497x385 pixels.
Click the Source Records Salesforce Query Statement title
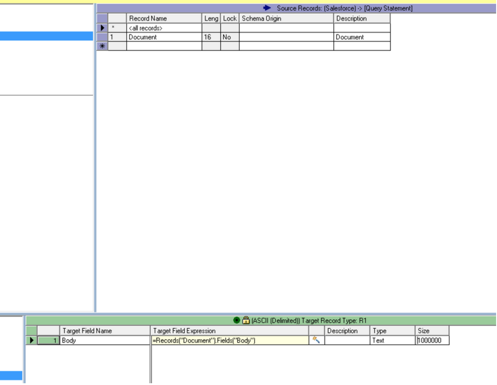point(344,8)
